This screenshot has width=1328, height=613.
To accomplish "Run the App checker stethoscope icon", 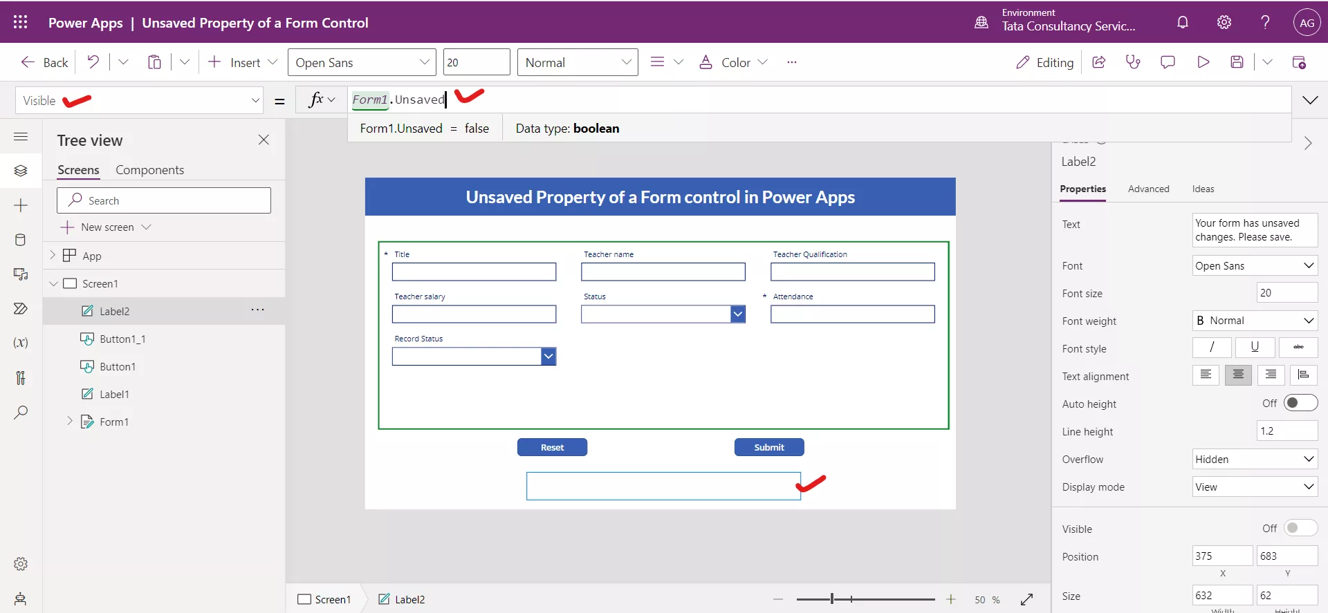I will [x=1133, y=62].
